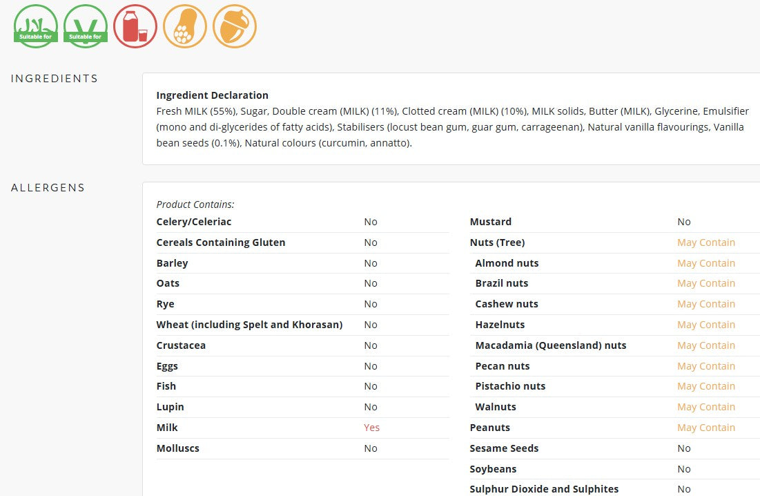The image size is (760, 496).
Task: Click the red milk bottle allergen icon
Action: (135, 26)
